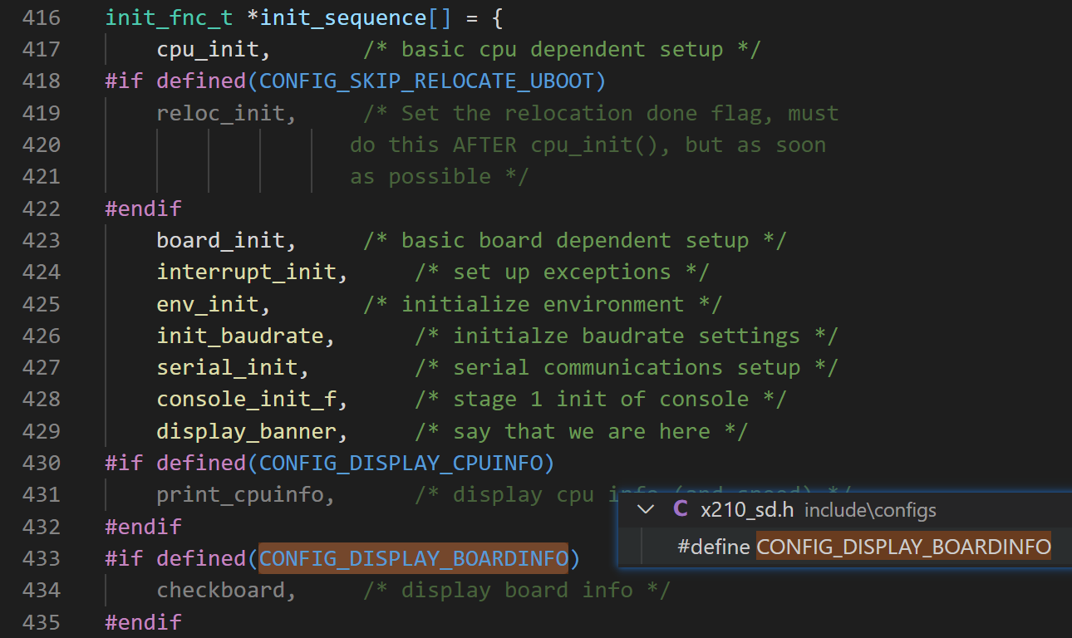Click the serial_init function name

pyautogui.click(x=227, y=367)
